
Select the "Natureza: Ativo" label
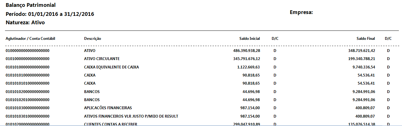[x=25, y=22]
